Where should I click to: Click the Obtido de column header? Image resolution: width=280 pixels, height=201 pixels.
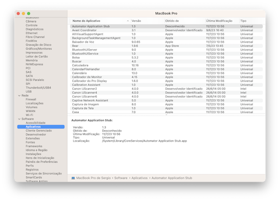tap(172, 21)
